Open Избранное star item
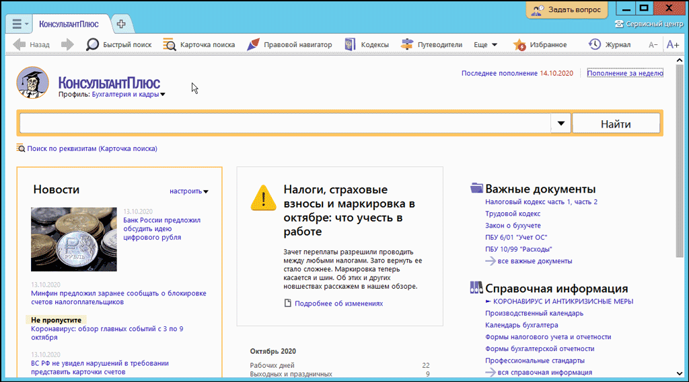Viewport: 689px width, 382px height. coord(540,44)
